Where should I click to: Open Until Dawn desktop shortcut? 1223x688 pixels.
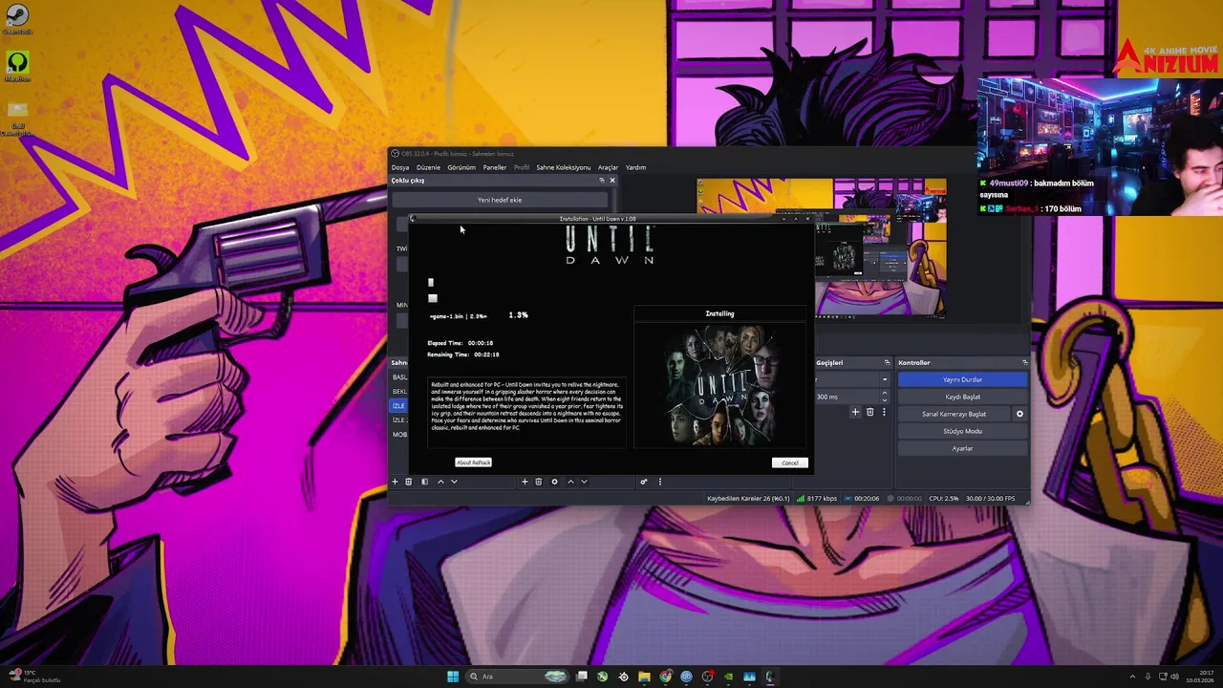pyautogui.click(x=17, y=117)
